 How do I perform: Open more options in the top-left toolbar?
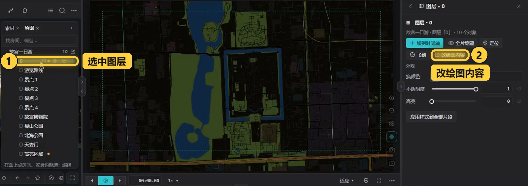tap(74, 11)
